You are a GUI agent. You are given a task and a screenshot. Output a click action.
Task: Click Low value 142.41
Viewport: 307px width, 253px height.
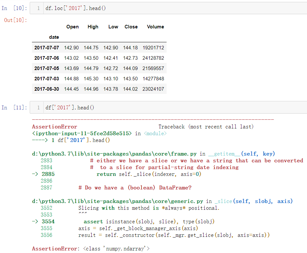point(111,58)
